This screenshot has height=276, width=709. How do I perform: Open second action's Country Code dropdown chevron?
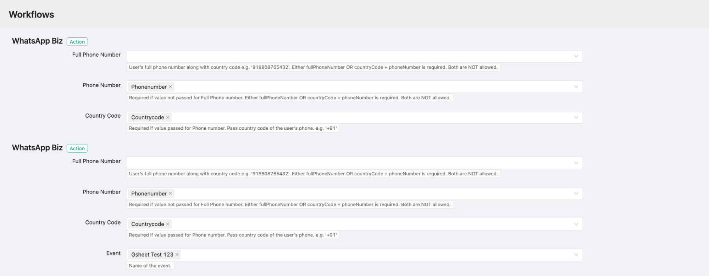click(x=576, y=224)
